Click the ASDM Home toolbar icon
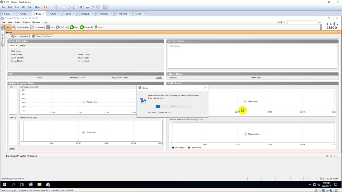The image size is (342, 192). pyautogui.click(x=6, y=27)
